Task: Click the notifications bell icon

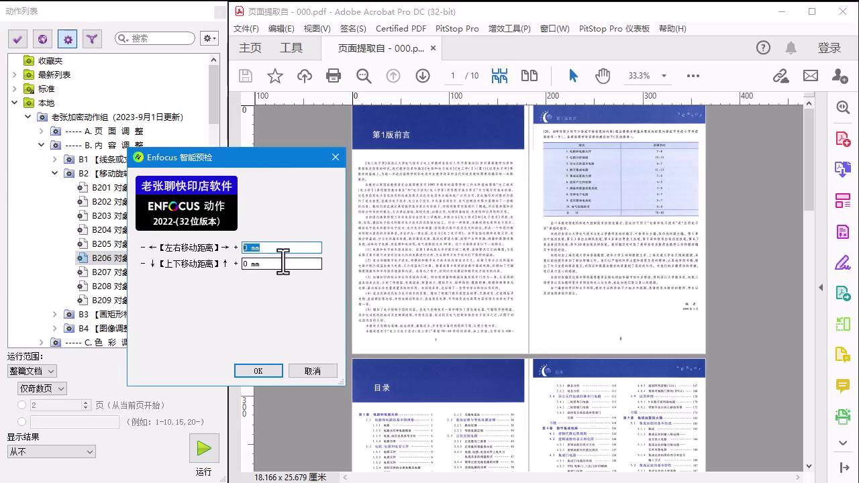Action: tap(791, 48)
